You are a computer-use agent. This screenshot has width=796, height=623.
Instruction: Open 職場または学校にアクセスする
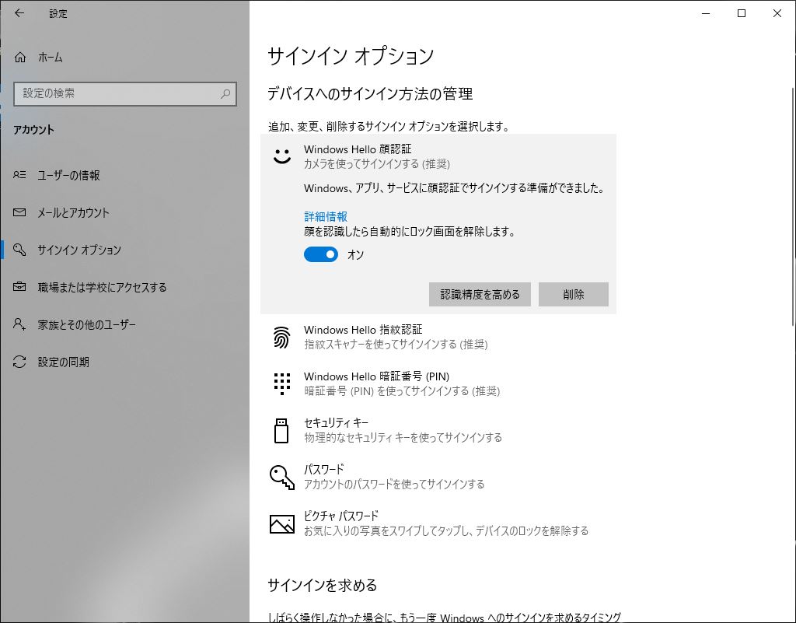(125, 287)
